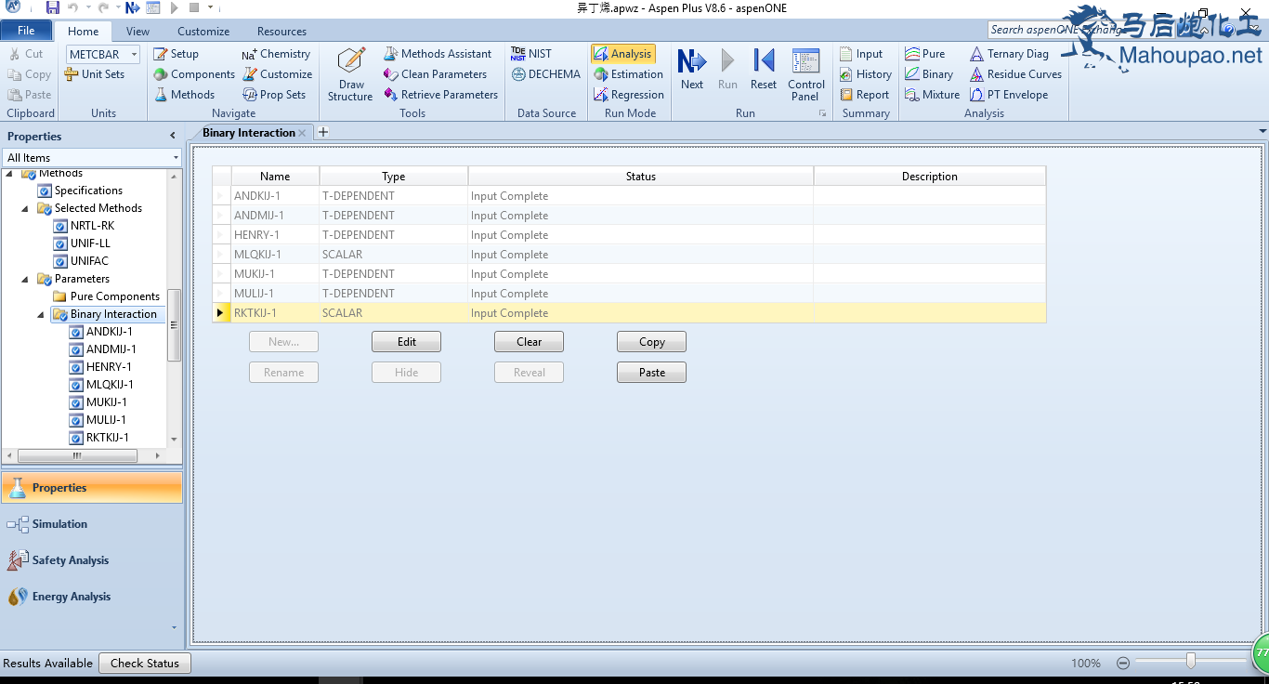
Task: Open Methods Assistant
Action: [438, 54]
